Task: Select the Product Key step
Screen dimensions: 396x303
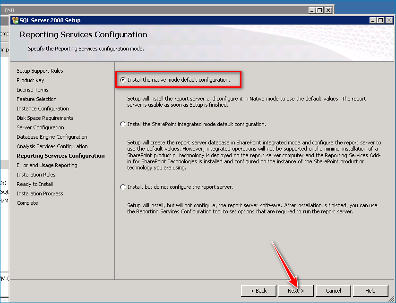Action: pyautogui.click(x=30, y=80)
